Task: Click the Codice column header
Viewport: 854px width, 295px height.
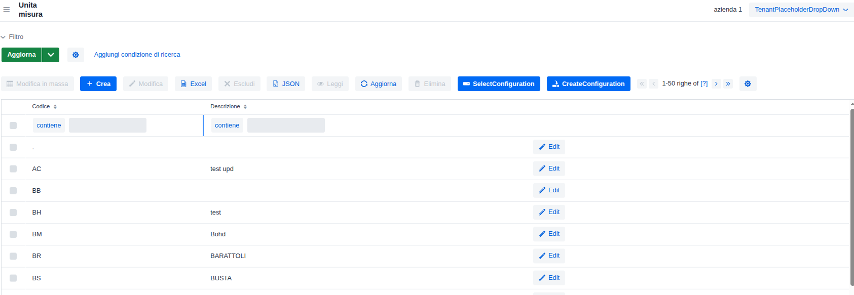Action: click(41, 107)
